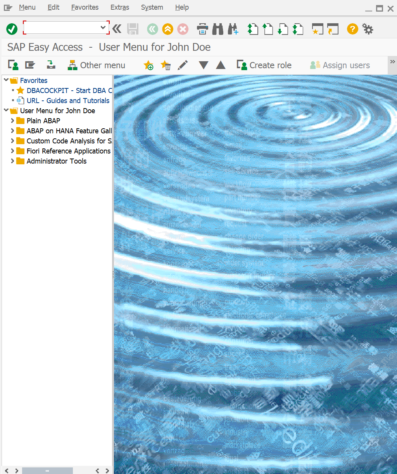
Task: Click the Next Page icon
Action: pyautogui.click(x=283, y=29)
